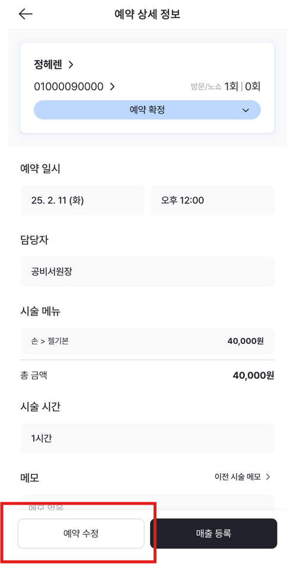Viewport: 287px width, 564px height.
Task: Tap the 총 금액 40,000원 row
Action: tap(147, 376)
